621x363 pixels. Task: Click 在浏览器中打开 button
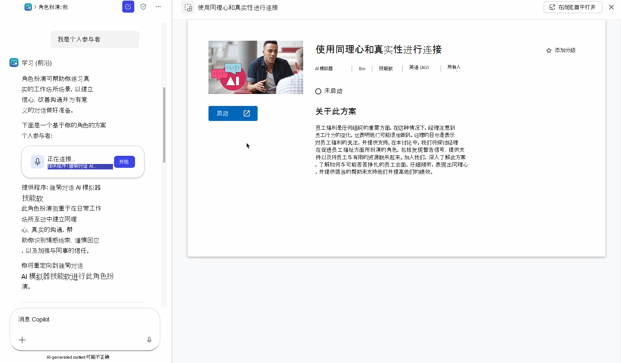pyautogui.click(x=573, y=7)
